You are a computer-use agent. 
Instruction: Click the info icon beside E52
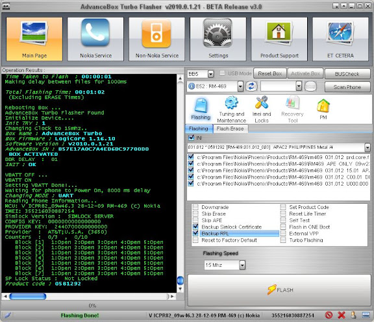point(192,86)
